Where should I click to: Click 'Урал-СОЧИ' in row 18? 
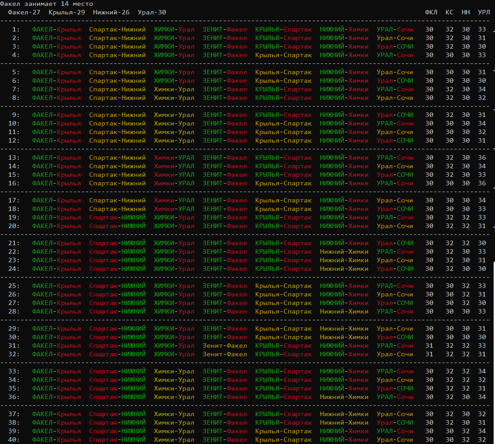point(395,209)
